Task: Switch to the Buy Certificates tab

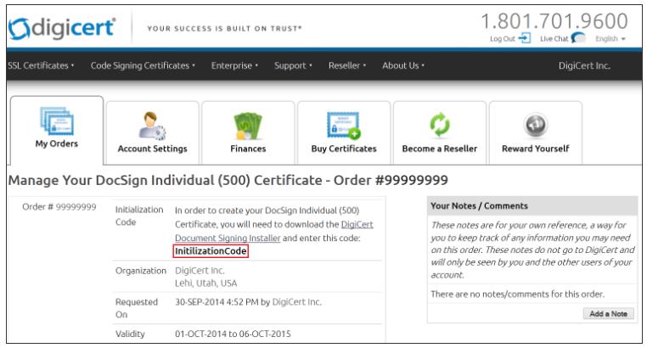Action: [344, 132]
